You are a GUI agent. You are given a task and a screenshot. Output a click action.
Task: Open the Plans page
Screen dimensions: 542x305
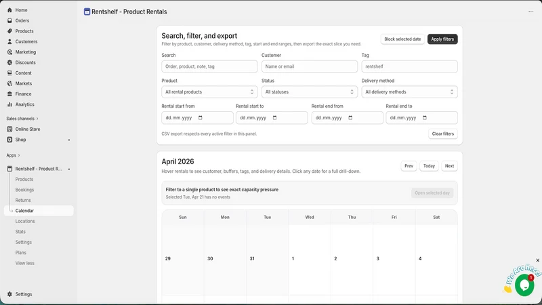pyautogui.click(x=21, y=253)
